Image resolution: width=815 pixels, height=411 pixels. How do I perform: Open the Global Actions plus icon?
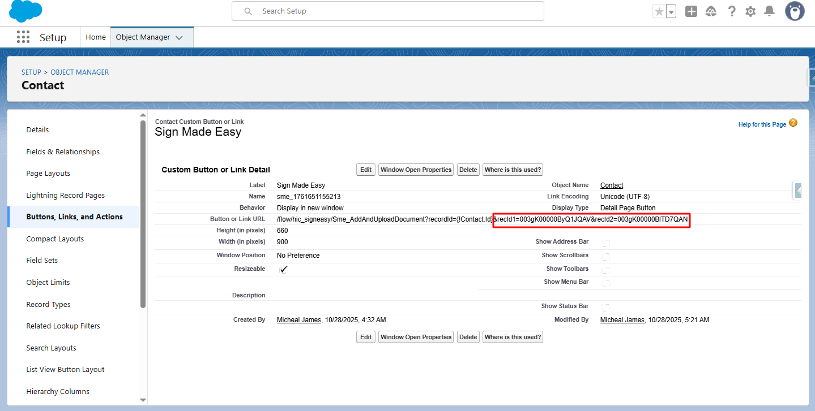point(691,11)
